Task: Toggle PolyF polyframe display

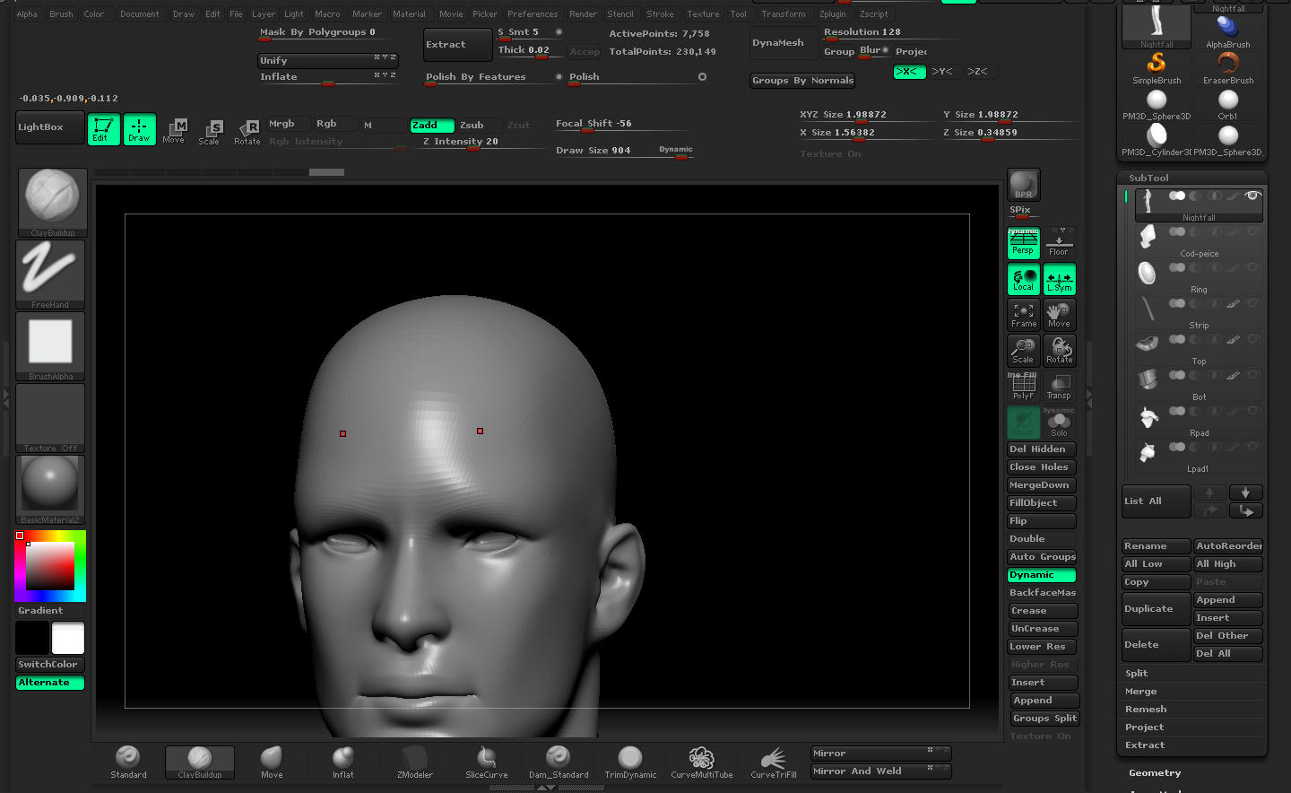Action: click(x=1023, y=387)
